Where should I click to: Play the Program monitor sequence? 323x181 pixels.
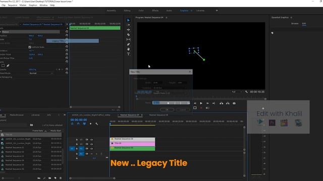click(201, 103)
